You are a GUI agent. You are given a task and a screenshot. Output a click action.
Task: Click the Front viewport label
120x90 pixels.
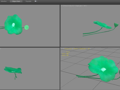pos(66,6)
